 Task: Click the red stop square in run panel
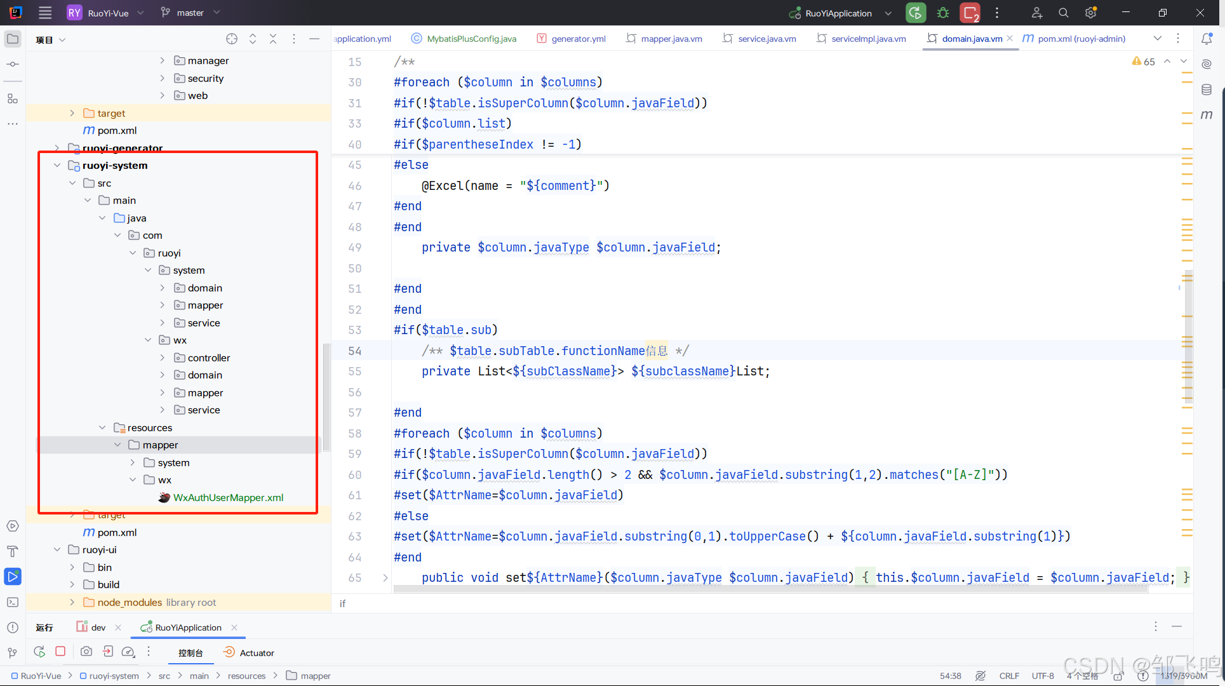[60, 651]
